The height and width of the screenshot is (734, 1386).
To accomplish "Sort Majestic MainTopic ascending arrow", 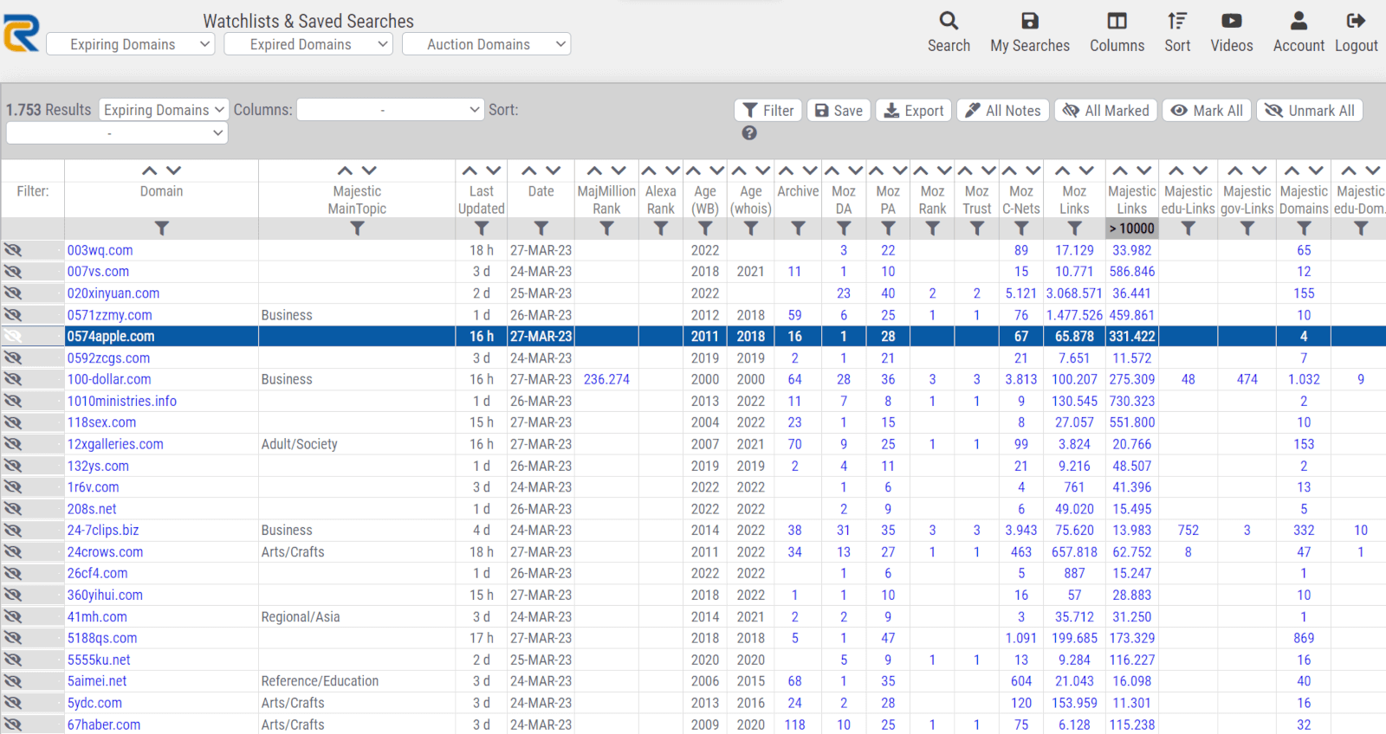I will pyautogui.click(x=345, y=171).
